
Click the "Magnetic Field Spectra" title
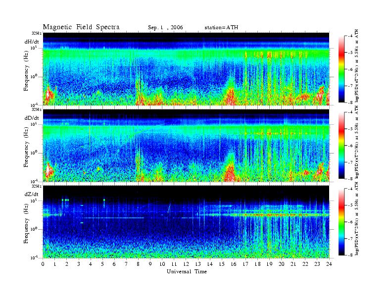81,27
